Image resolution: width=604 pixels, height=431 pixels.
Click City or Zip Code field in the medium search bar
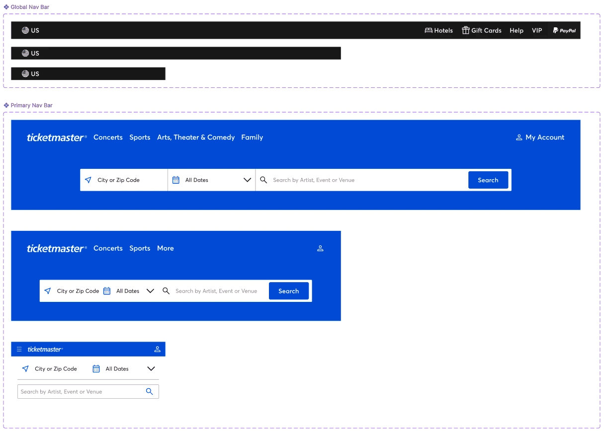[71, 291]
